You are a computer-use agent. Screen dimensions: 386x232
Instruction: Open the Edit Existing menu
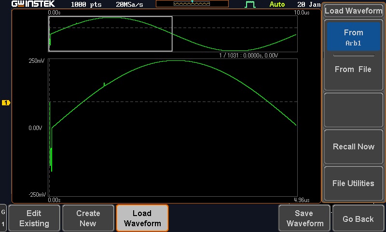click(34, 218)
